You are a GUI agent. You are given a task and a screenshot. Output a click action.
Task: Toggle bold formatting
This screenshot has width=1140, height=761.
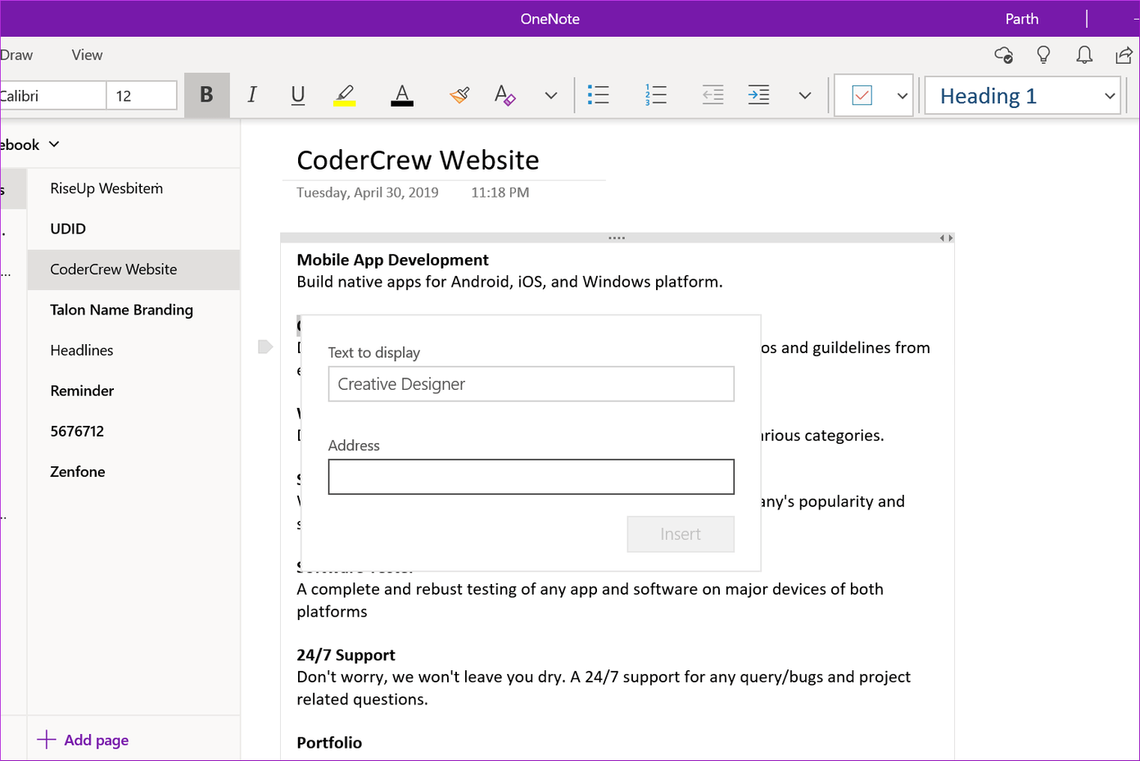point(206,95)
